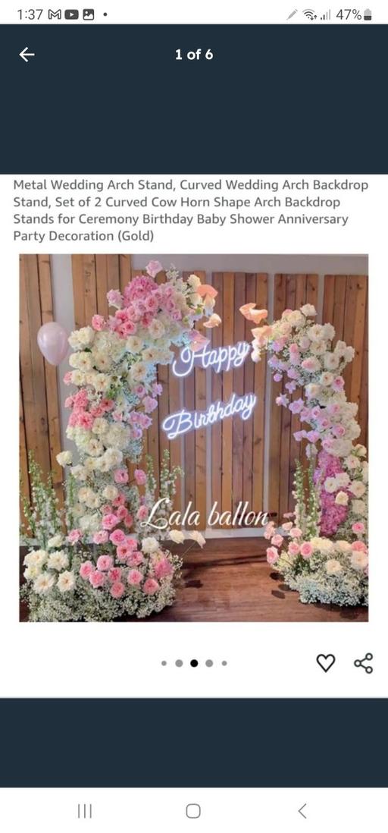The height and width of the screenshot is (833, 388).
Task: Tap the YouTube notification icon in status bar
Action: pyautogui.click(x=71, y=14)
